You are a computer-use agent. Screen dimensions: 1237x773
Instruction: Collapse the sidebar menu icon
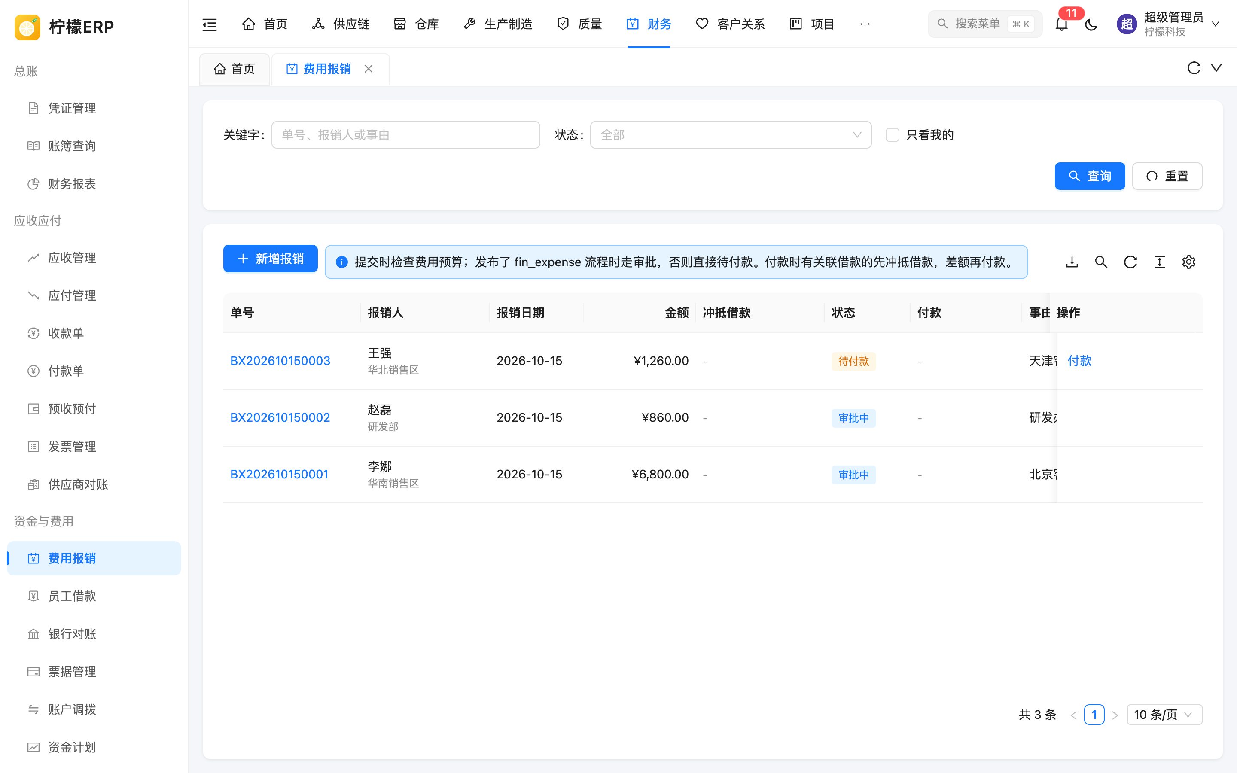pos(210,24)
